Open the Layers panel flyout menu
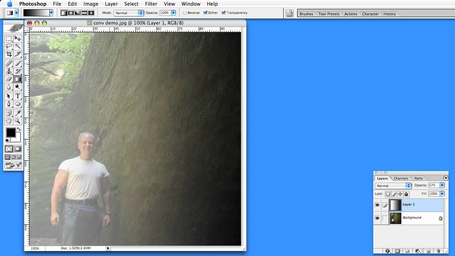455x256 pixels. (x=446, y=178)
